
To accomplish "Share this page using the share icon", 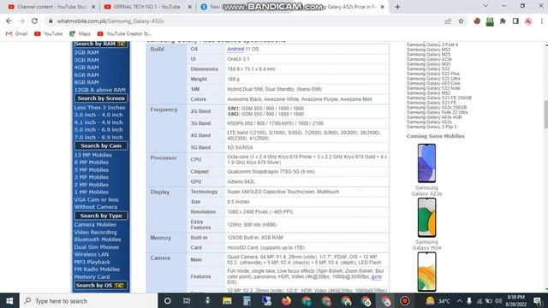I will [448, 21].
